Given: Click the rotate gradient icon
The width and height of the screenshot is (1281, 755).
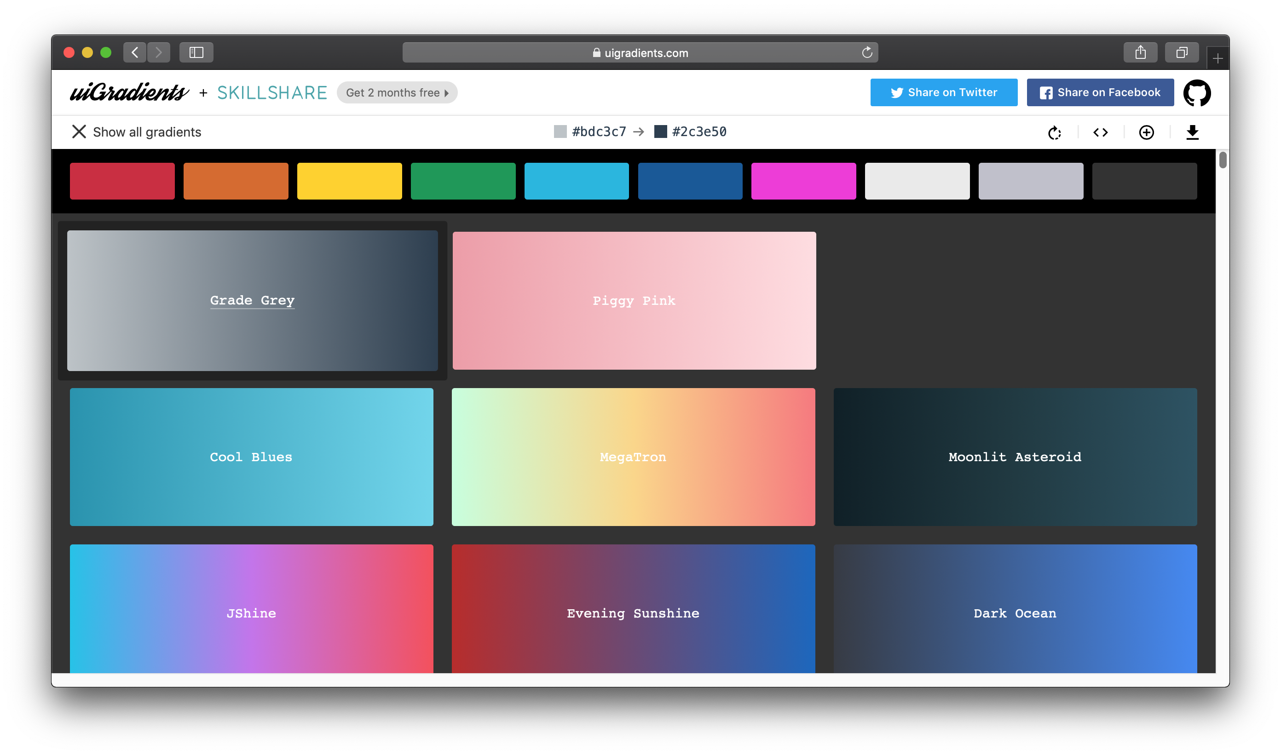Looking at the screenshot, I should 1055,132.
